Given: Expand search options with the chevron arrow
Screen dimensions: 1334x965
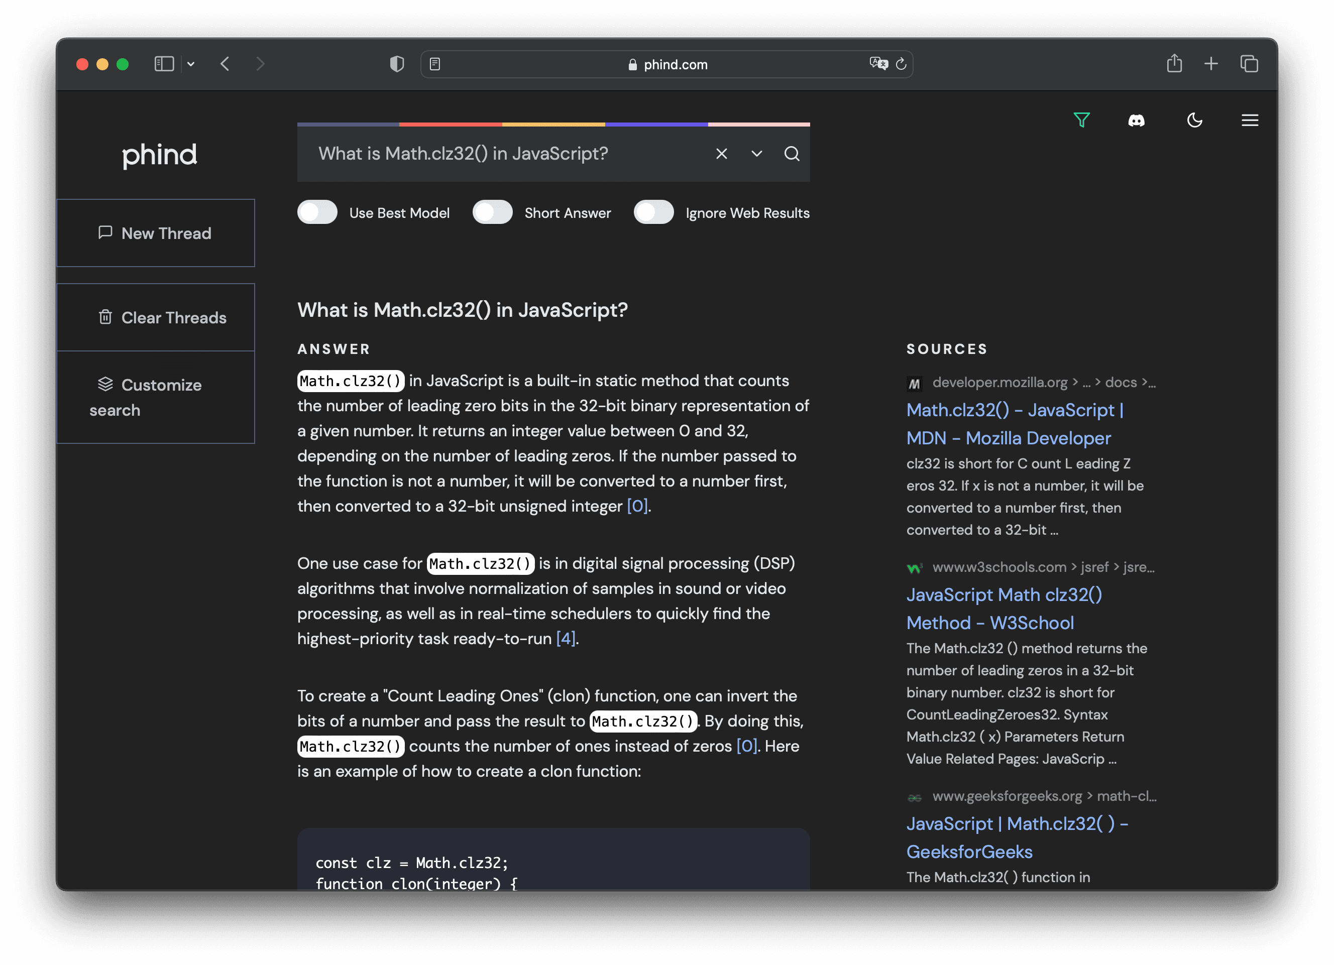Looking at the screenshot, I should pos(756,154).
